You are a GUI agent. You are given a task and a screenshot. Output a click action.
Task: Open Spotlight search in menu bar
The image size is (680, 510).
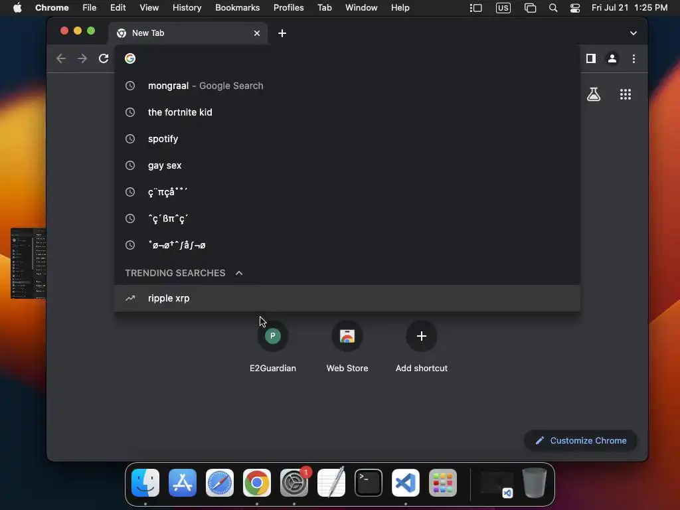[553, 8]
